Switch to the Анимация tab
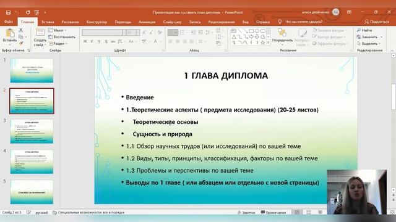This screenshot has height=222, width=396. [x=147, y=22]
